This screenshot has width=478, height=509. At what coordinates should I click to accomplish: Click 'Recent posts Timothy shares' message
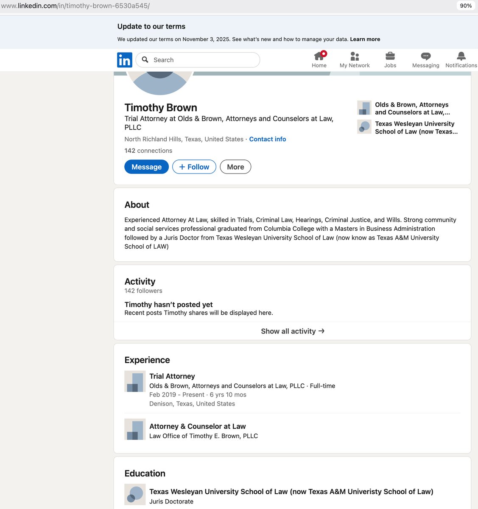tap(199, 313)
